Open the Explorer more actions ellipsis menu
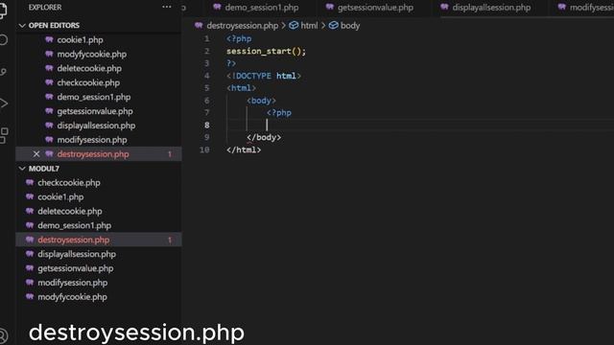Screen dimensions: 614x345 (166, 7)
